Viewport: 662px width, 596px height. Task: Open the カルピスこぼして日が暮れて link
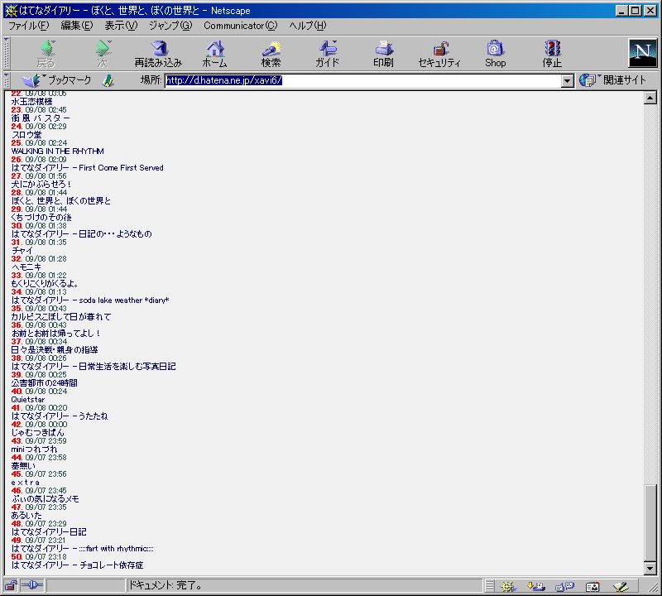[x=60, y=317]
